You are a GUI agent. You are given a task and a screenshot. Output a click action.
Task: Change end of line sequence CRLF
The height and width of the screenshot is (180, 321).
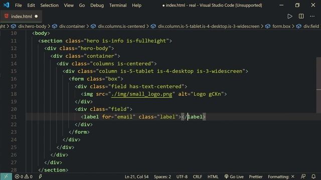pyautogui.click(x=197, y=176)
